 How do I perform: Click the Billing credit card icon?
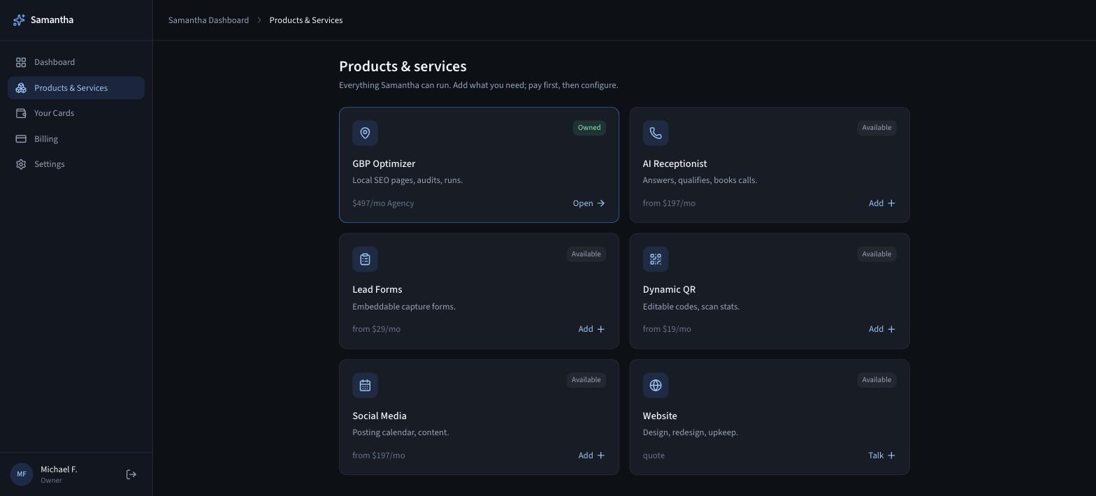(x=21, y=139)
